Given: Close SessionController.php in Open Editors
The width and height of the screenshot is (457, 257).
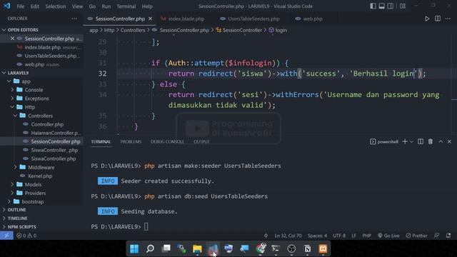Looking at the screenshot, I should click(x=12, y=39).
